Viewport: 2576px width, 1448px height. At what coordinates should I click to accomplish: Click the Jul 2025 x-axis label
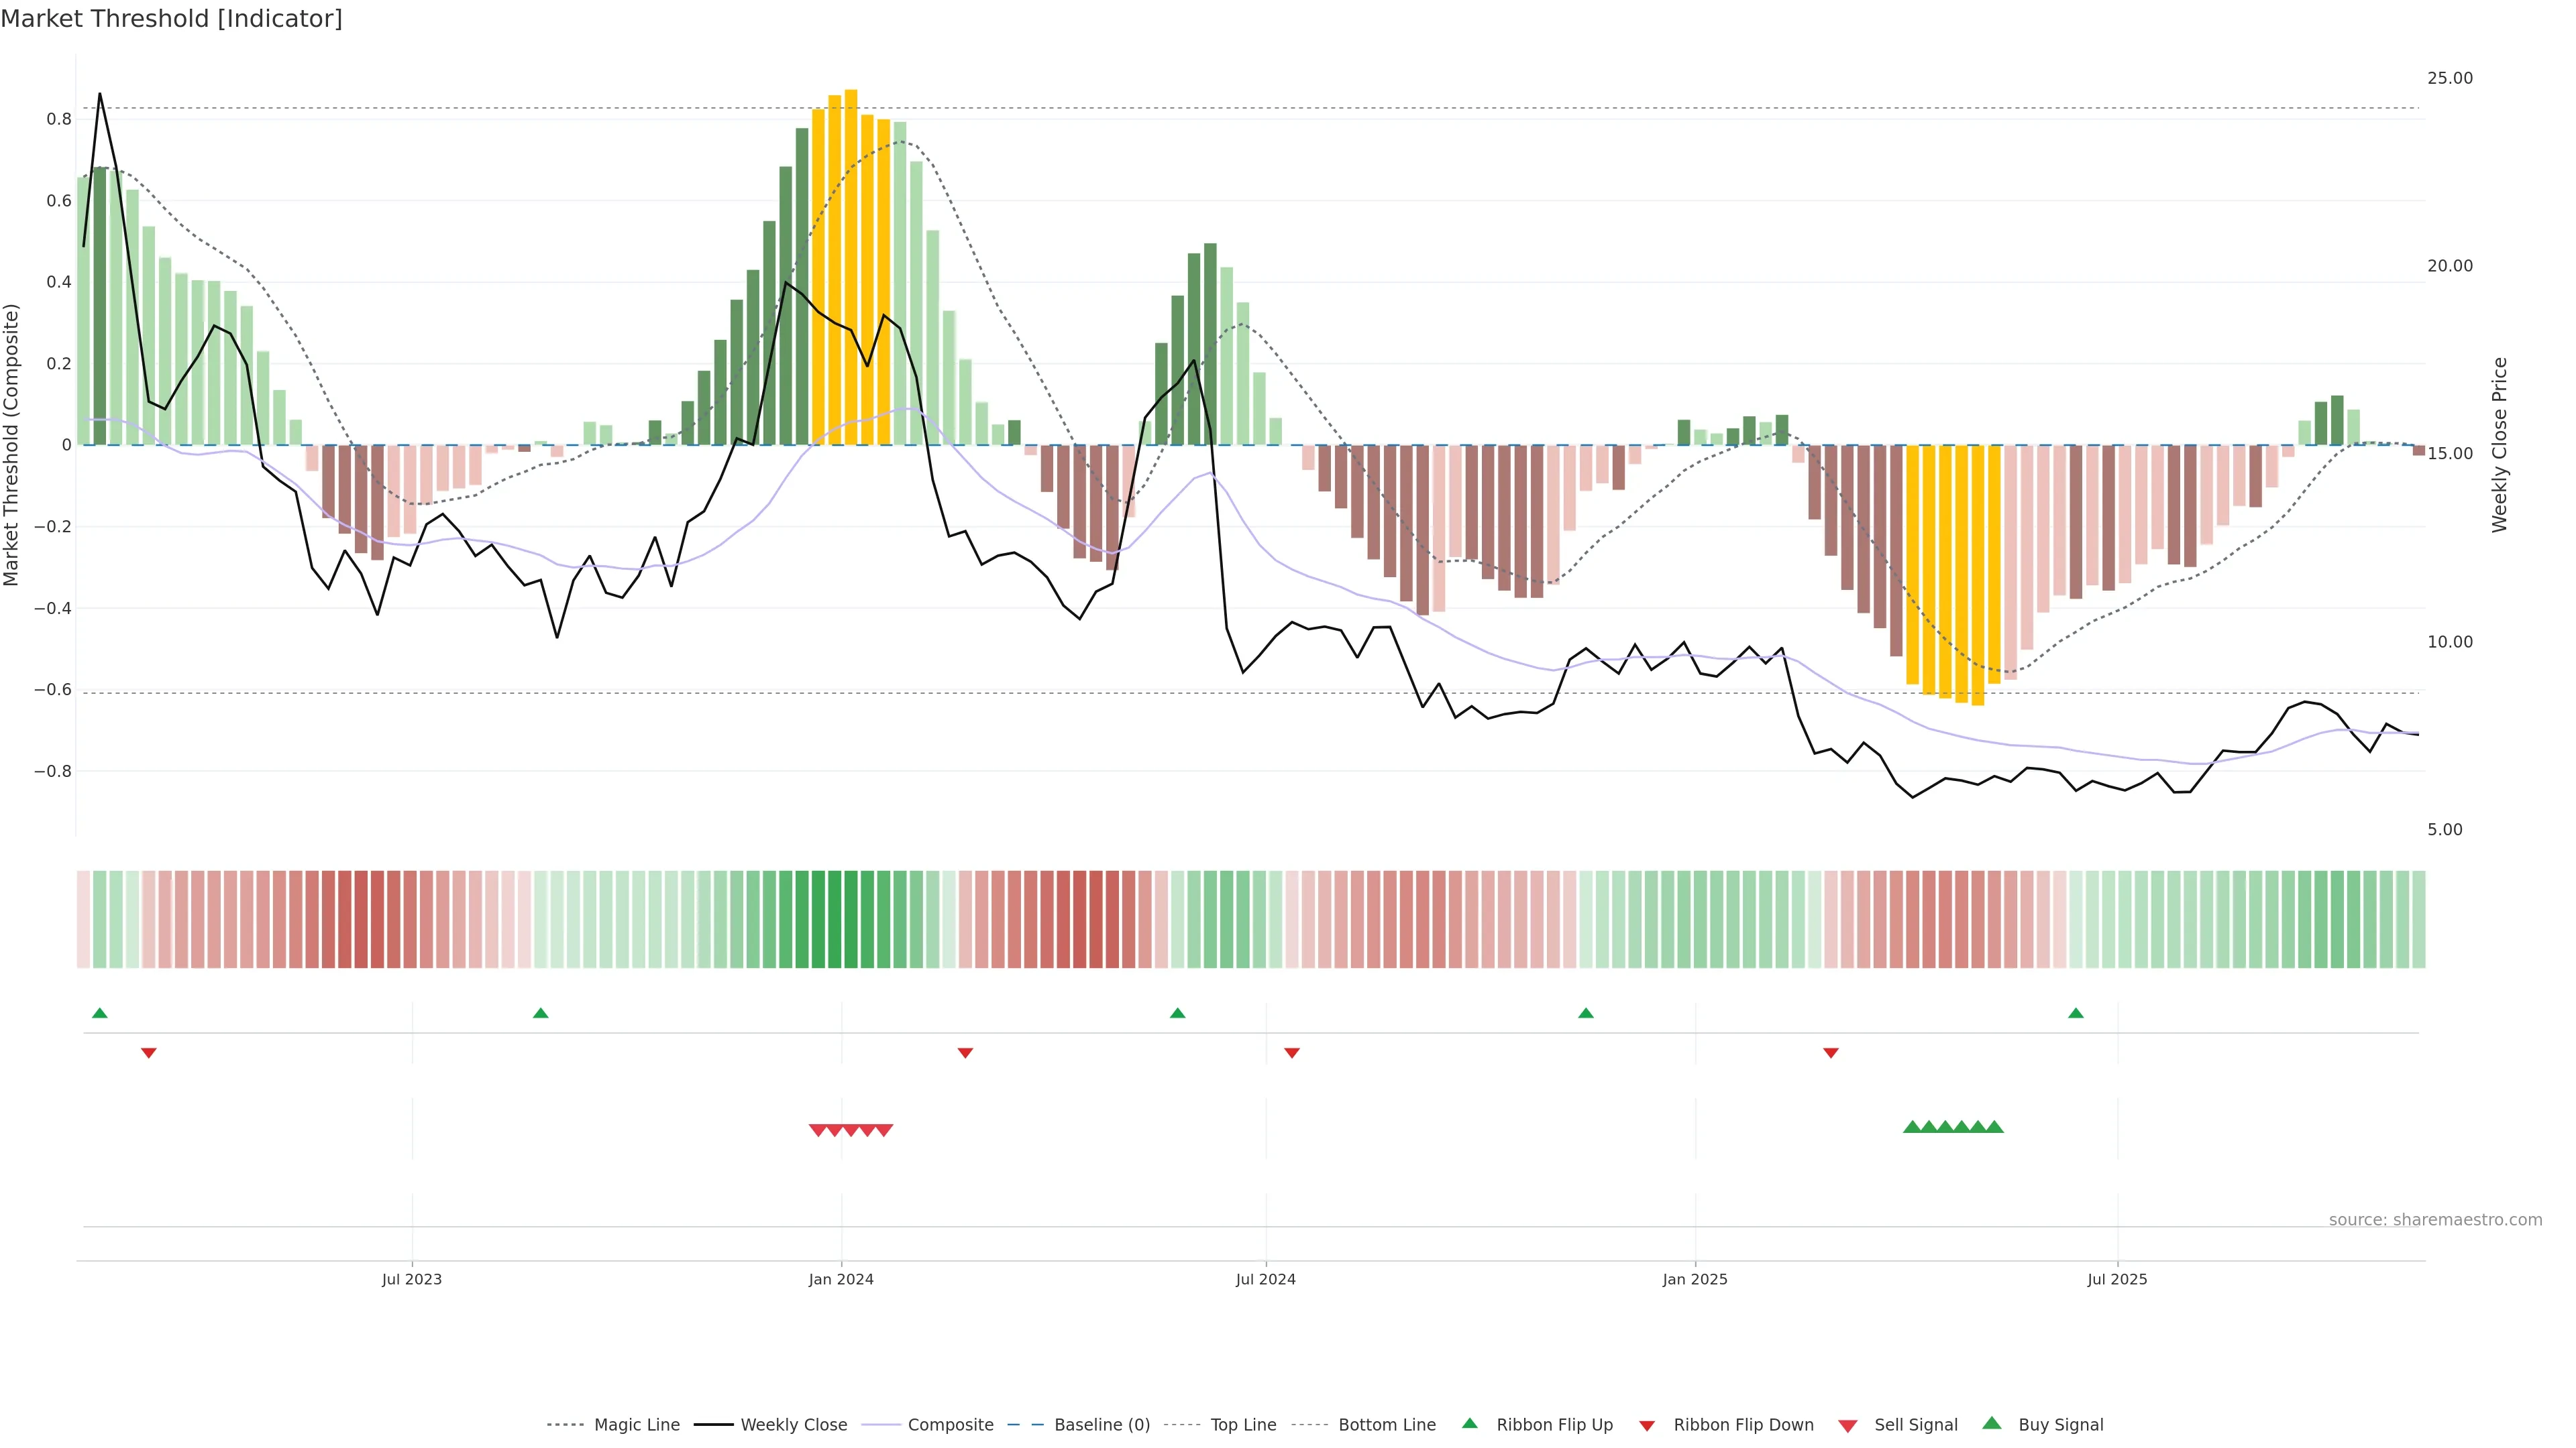(x=2117, y=1279)
